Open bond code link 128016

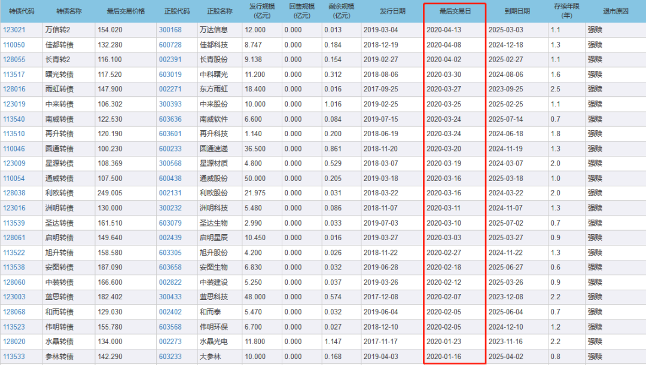point(14,89)
